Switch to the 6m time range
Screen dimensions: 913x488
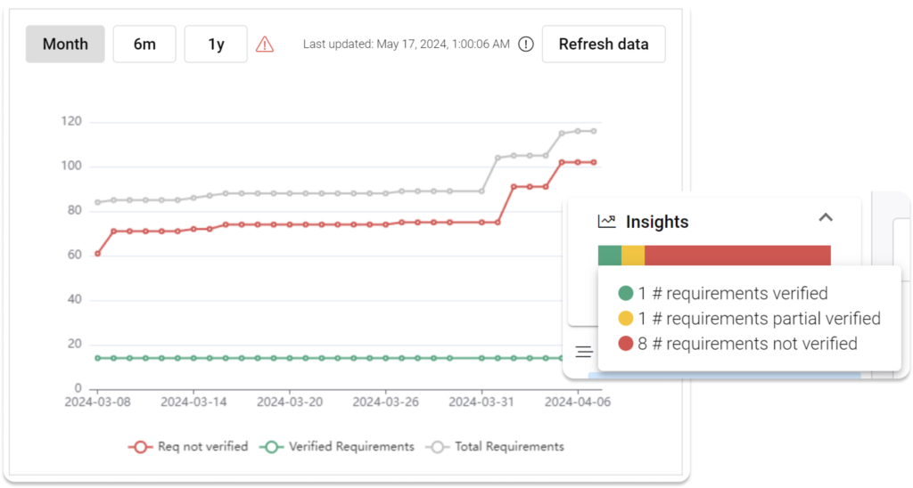pyautogui.click(x=144, y=44)
